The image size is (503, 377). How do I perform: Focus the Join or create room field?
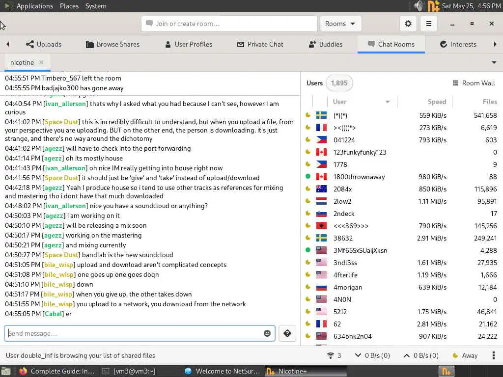click(x=229, y=24)
